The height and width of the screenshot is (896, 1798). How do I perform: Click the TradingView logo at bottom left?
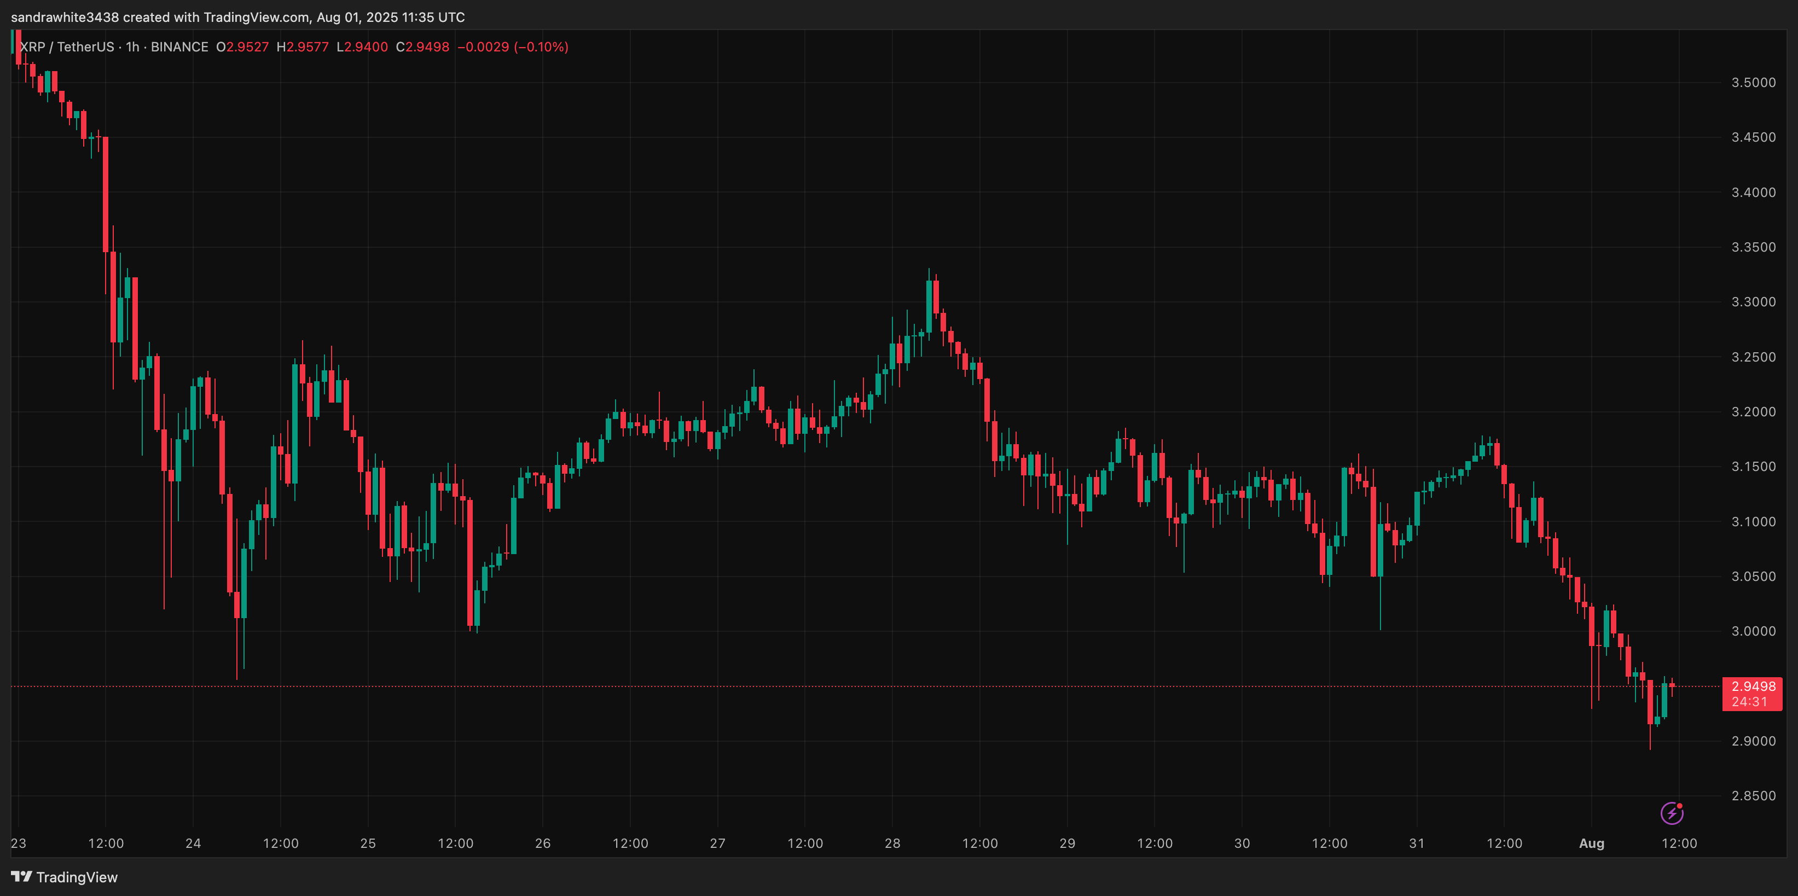(64, 877)
